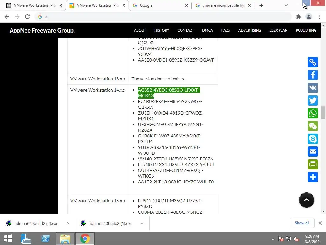Click key VV140-2ZFD1-H88YY-N5X5C-PF8Z6

pos(175,159)
